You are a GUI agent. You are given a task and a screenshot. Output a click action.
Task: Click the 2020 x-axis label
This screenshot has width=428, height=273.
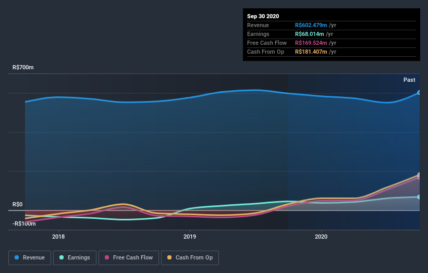pos(321,237)
